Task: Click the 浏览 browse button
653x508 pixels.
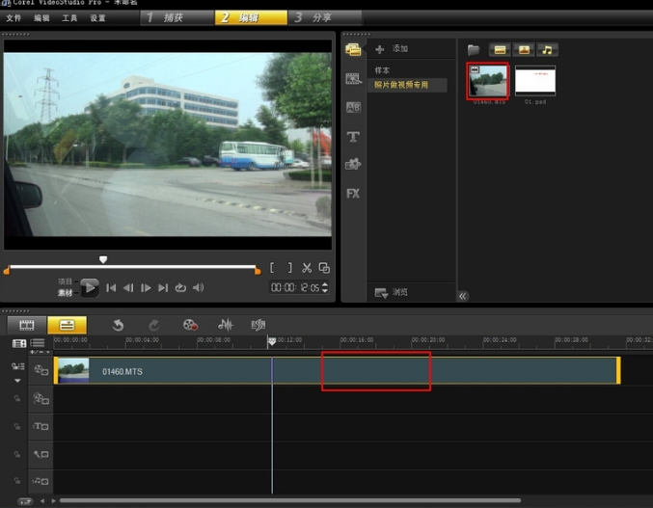Action: (392, 292)
